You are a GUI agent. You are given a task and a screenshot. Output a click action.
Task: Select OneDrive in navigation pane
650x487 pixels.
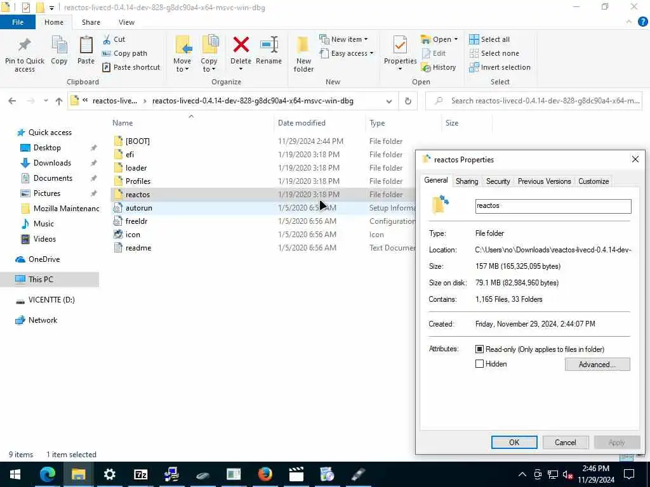coord(44,259)
